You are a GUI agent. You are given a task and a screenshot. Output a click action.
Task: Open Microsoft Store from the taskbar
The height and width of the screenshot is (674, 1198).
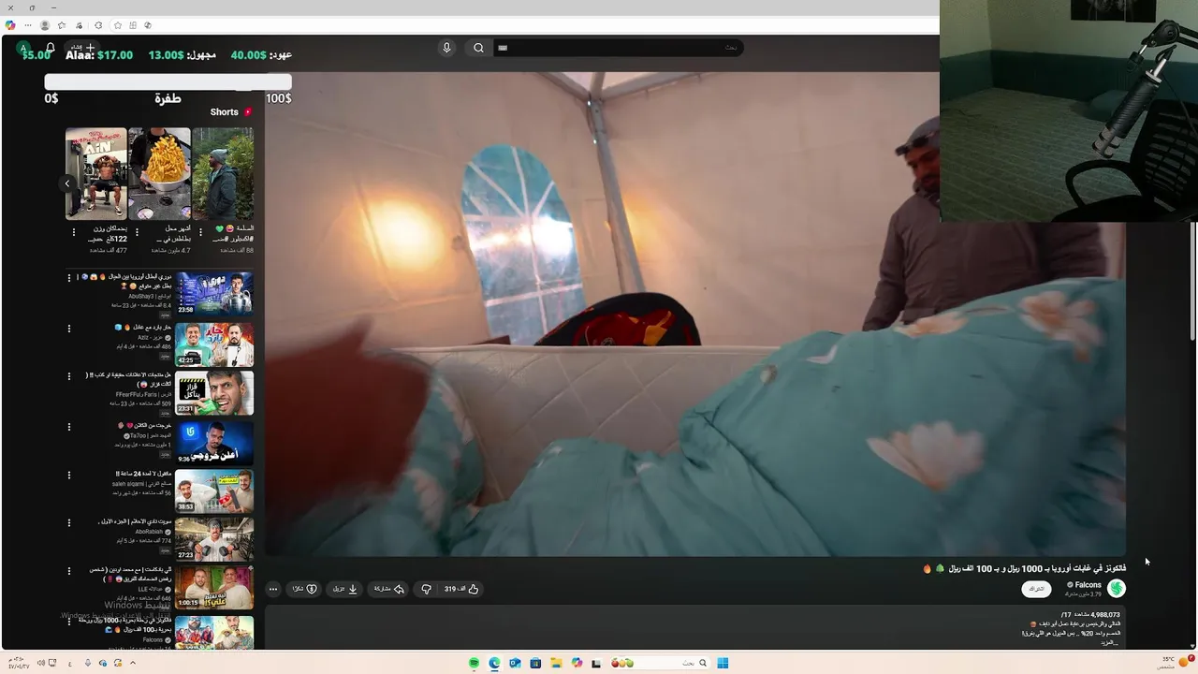tap(535, 663)
